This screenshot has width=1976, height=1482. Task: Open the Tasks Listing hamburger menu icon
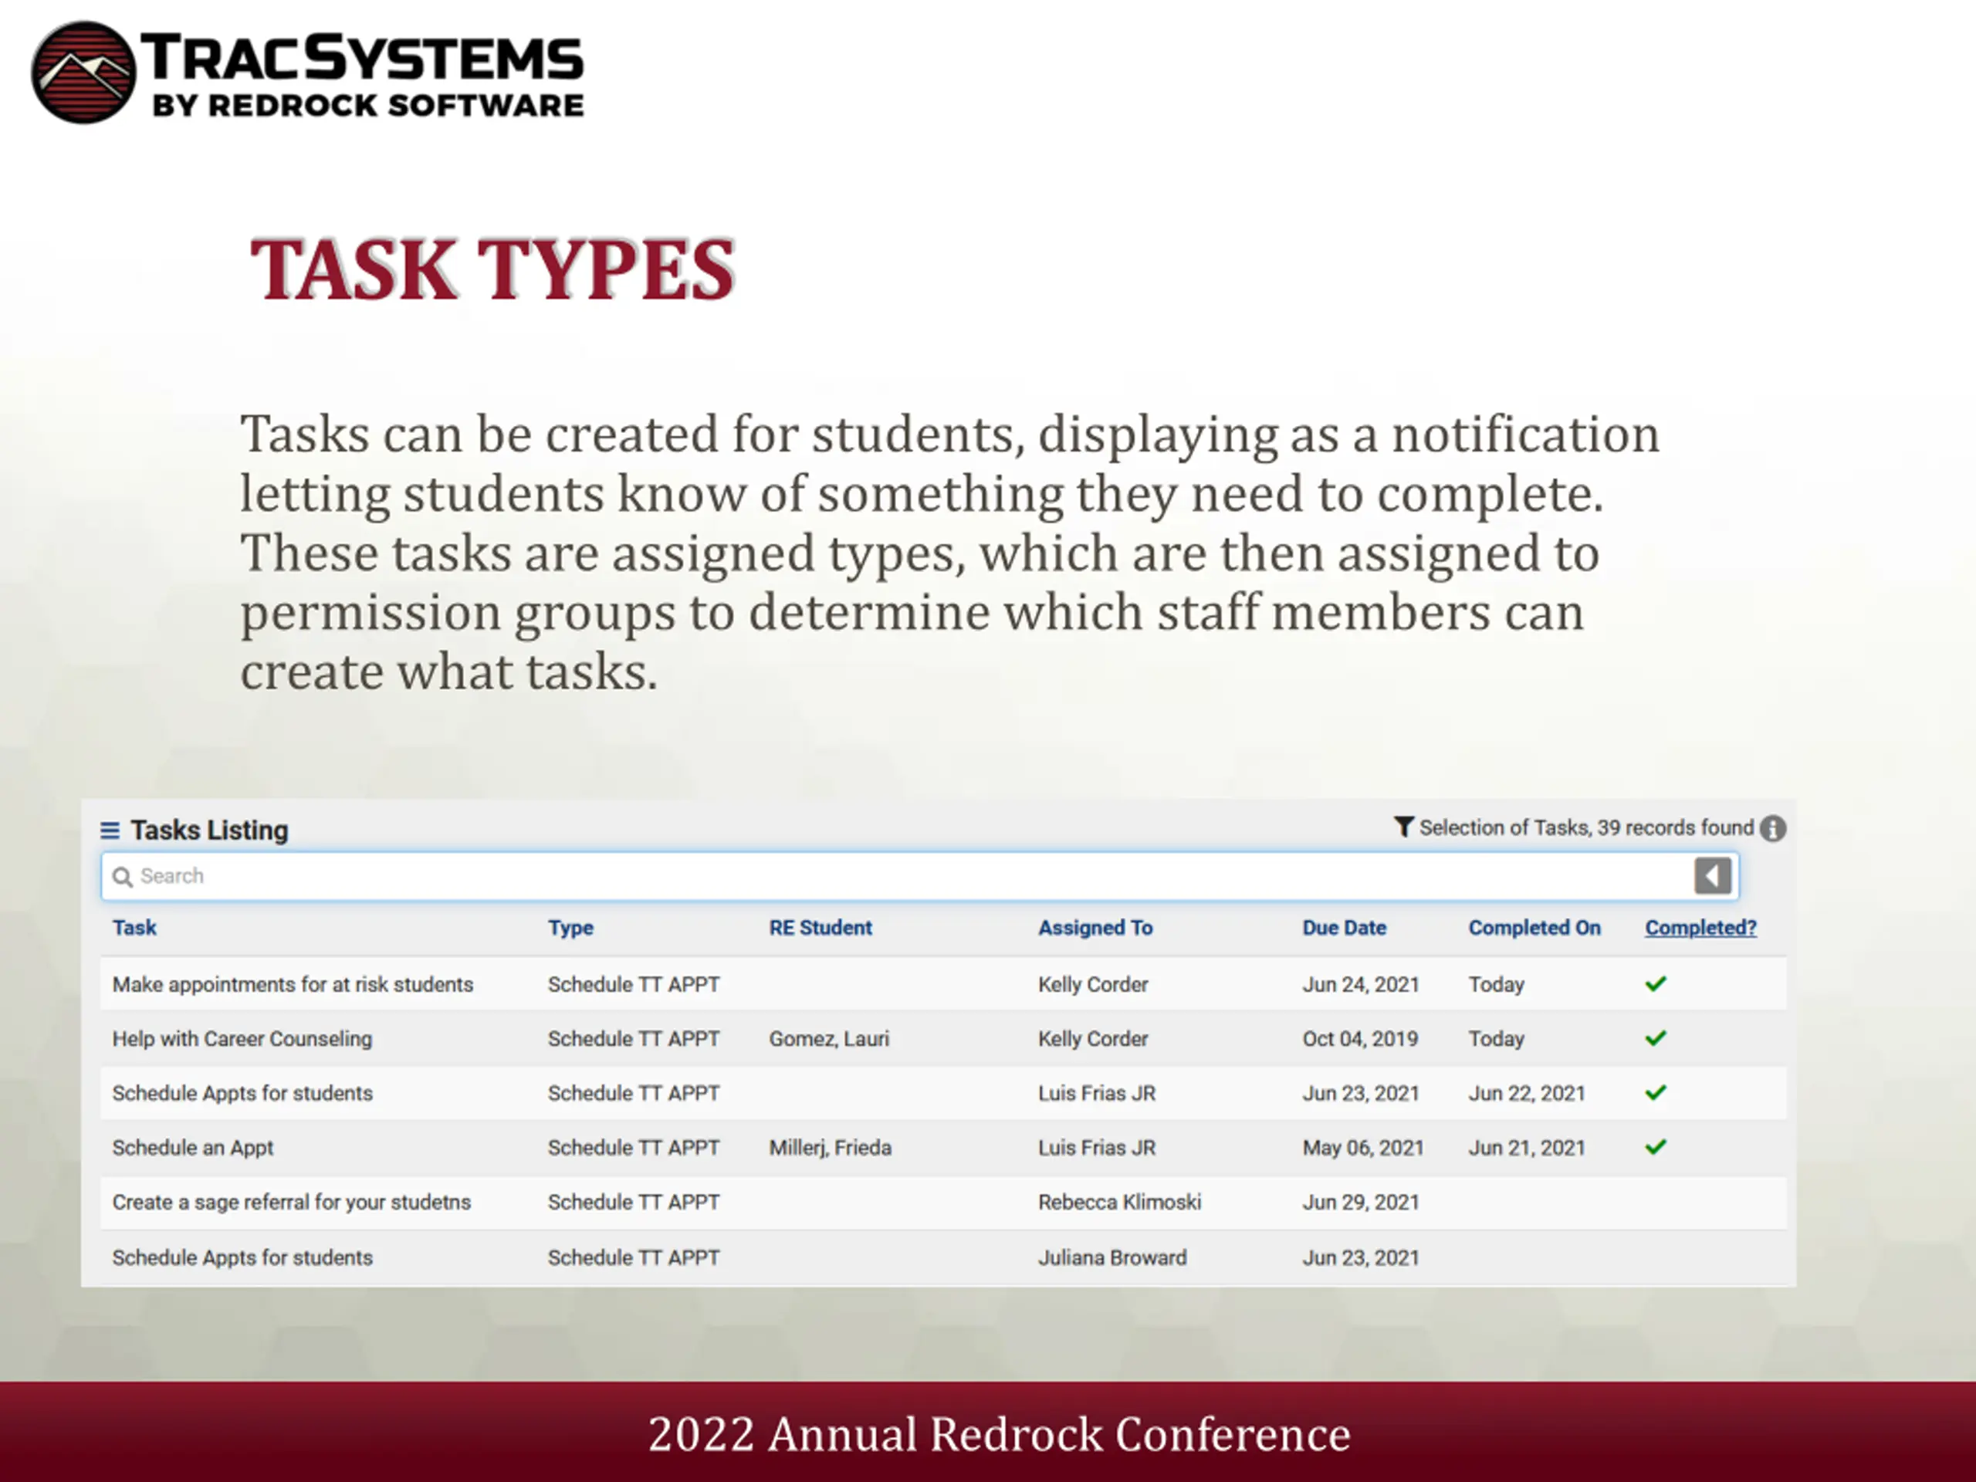click(110, 831)
